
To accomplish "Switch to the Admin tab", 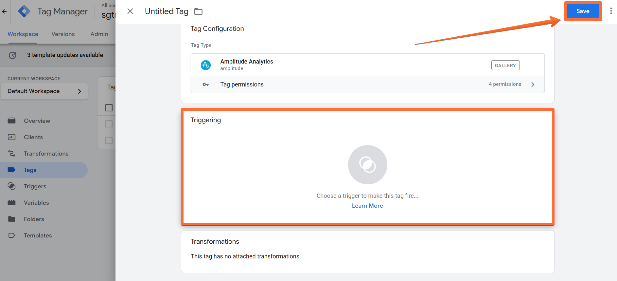I will 99,34.
